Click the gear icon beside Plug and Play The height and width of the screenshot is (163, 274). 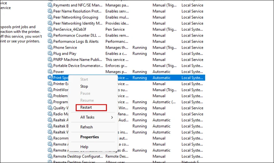(50, 53)
